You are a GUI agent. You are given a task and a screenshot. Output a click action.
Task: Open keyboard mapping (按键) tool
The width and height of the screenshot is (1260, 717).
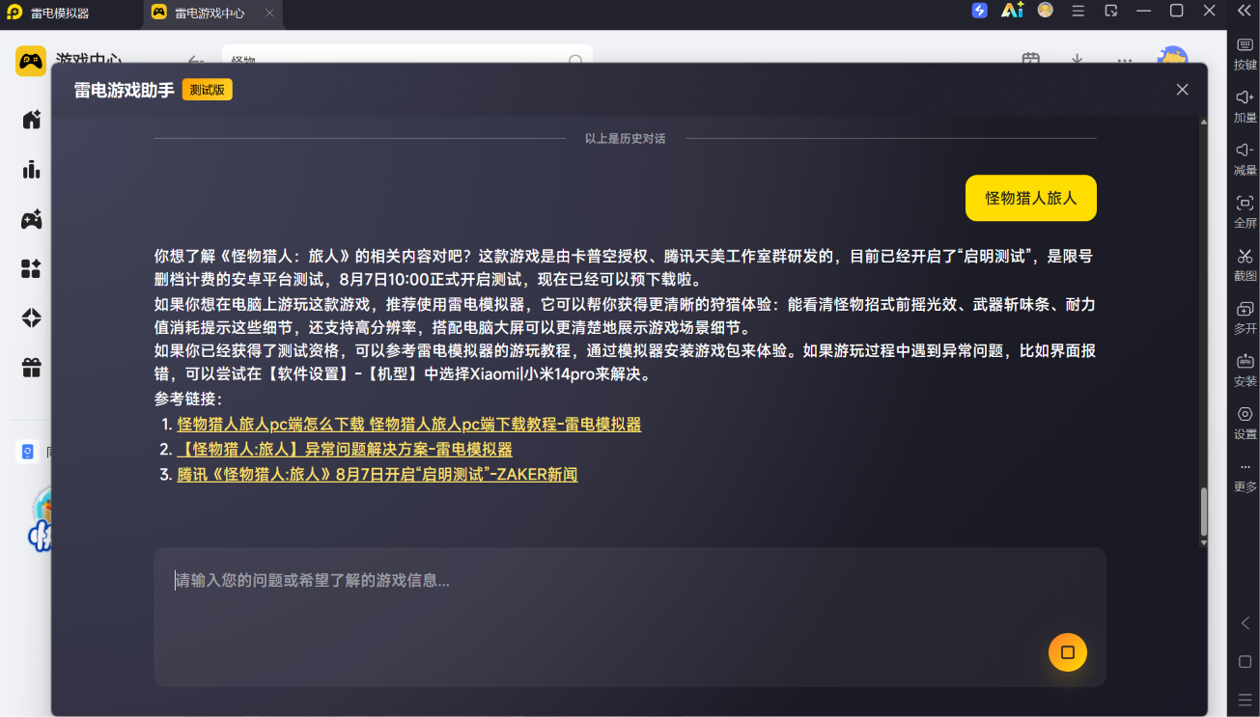click(1246, 53)
